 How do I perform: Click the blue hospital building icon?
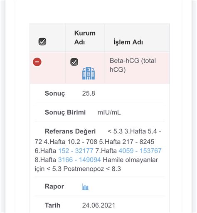coord(89,73)
